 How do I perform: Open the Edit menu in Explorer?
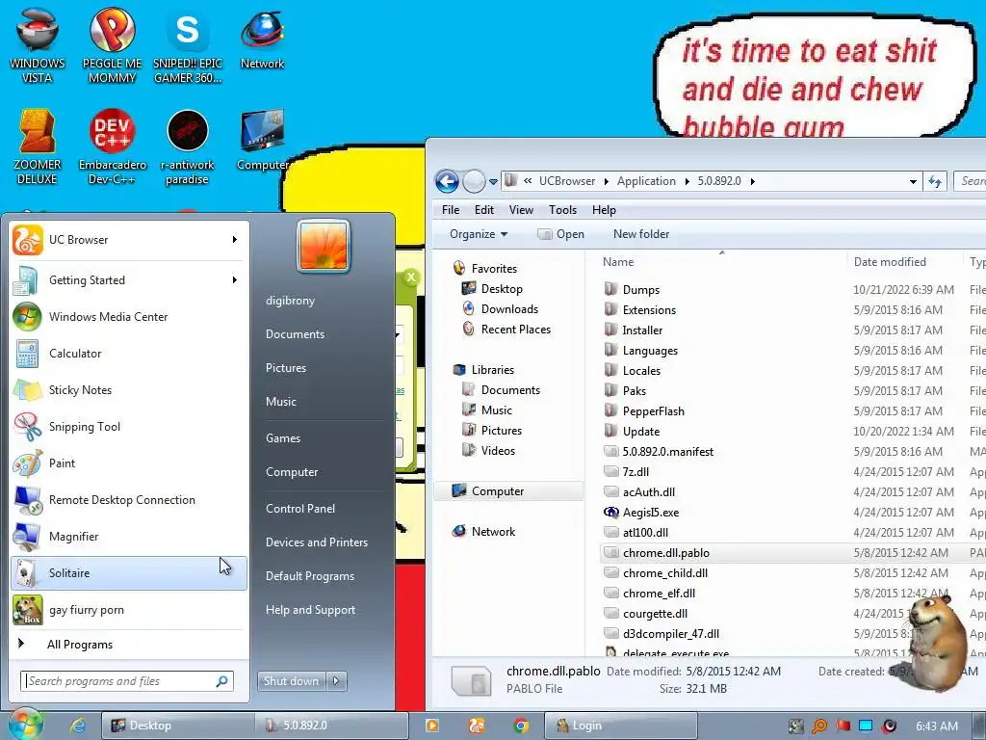coord(483,210)
